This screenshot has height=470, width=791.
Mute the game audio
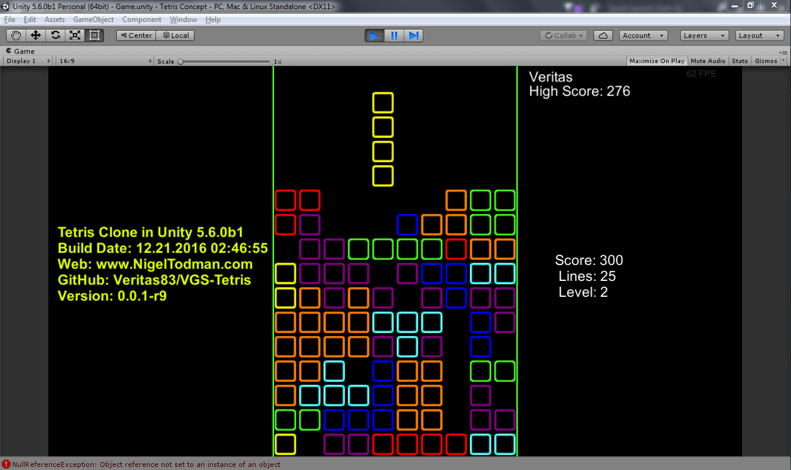tap(708, 61)
